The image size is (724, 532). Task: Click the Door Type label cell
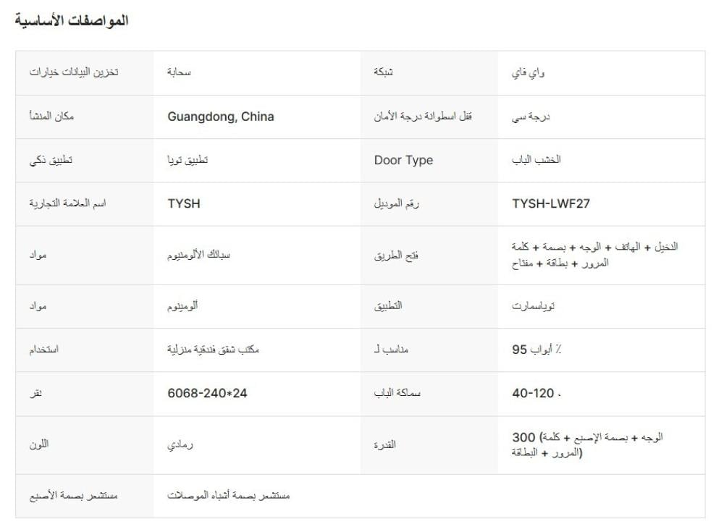(x=403, y=160)
